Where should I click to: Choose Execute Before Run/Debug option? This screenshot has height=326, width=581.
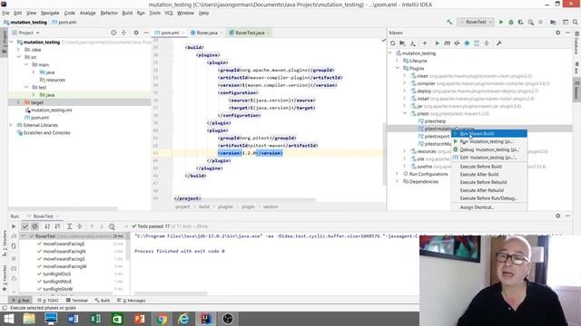[x=488, y=198]
